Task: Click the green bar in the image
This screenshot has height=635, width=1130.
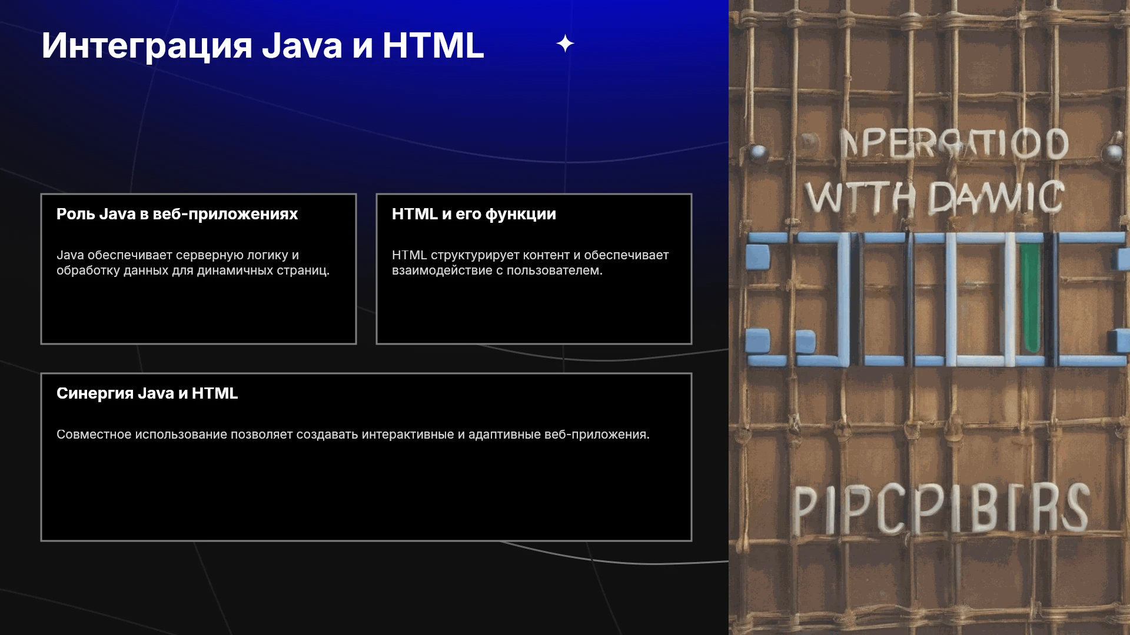Action: coord(1029,298)
